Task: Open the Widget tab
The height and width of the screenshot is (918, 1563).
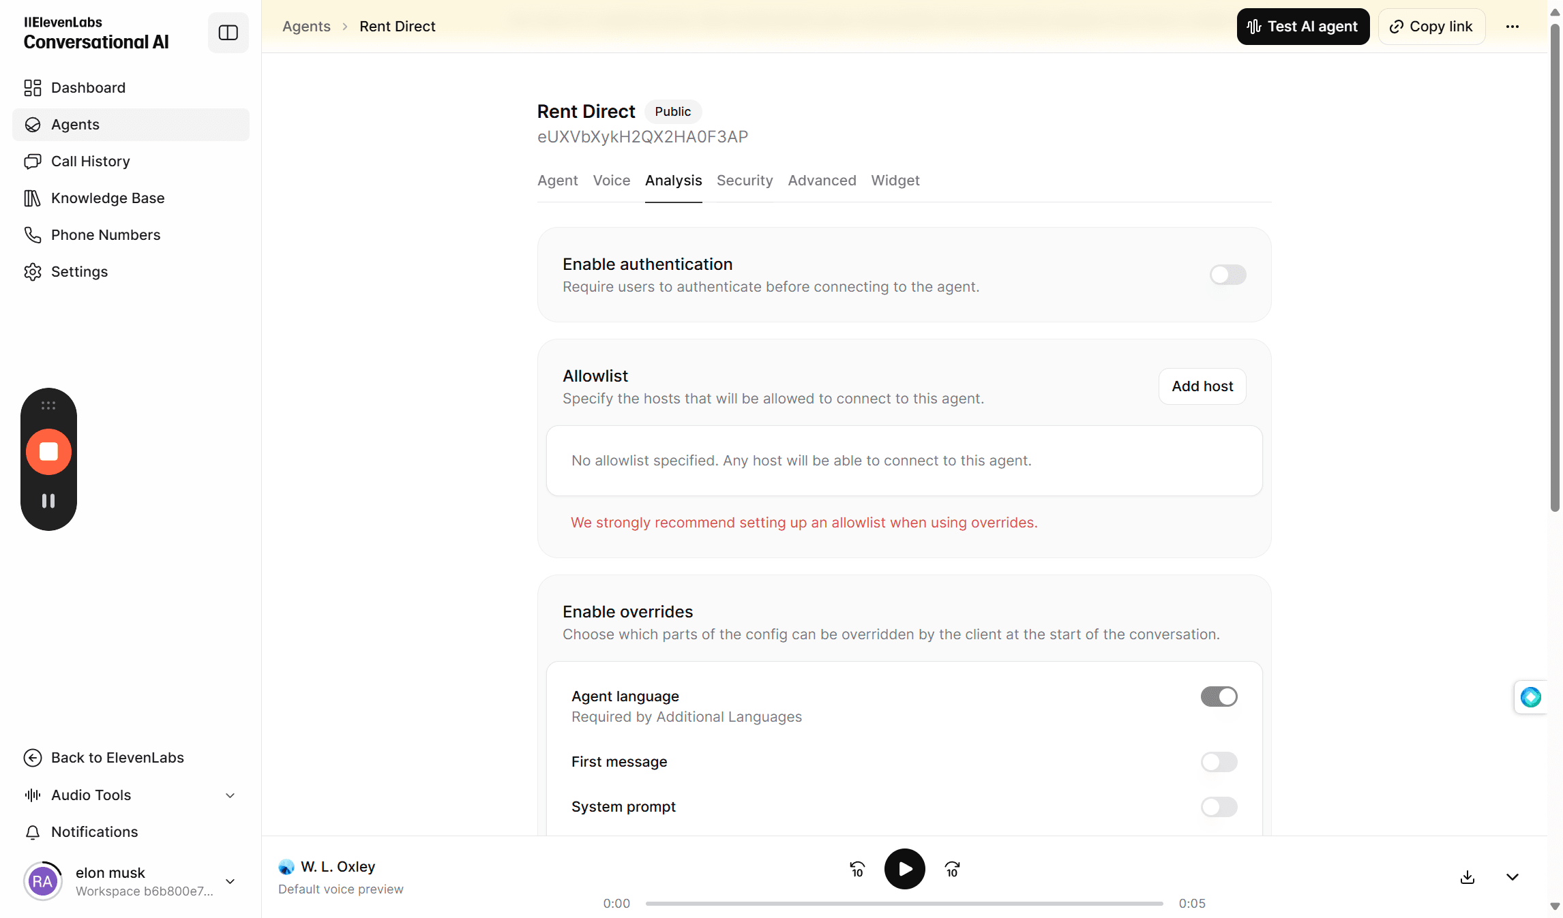Action: click(895, 181)
